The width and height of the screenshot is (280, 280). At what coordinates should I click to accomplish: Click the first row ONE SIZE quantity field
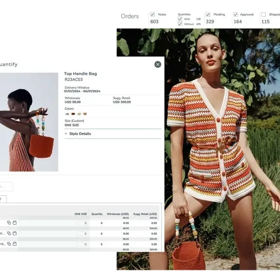82,223
